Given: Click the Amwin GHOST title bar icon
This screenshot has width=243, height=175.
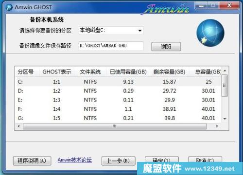Looking at the screenshot, I should [9, 7].
